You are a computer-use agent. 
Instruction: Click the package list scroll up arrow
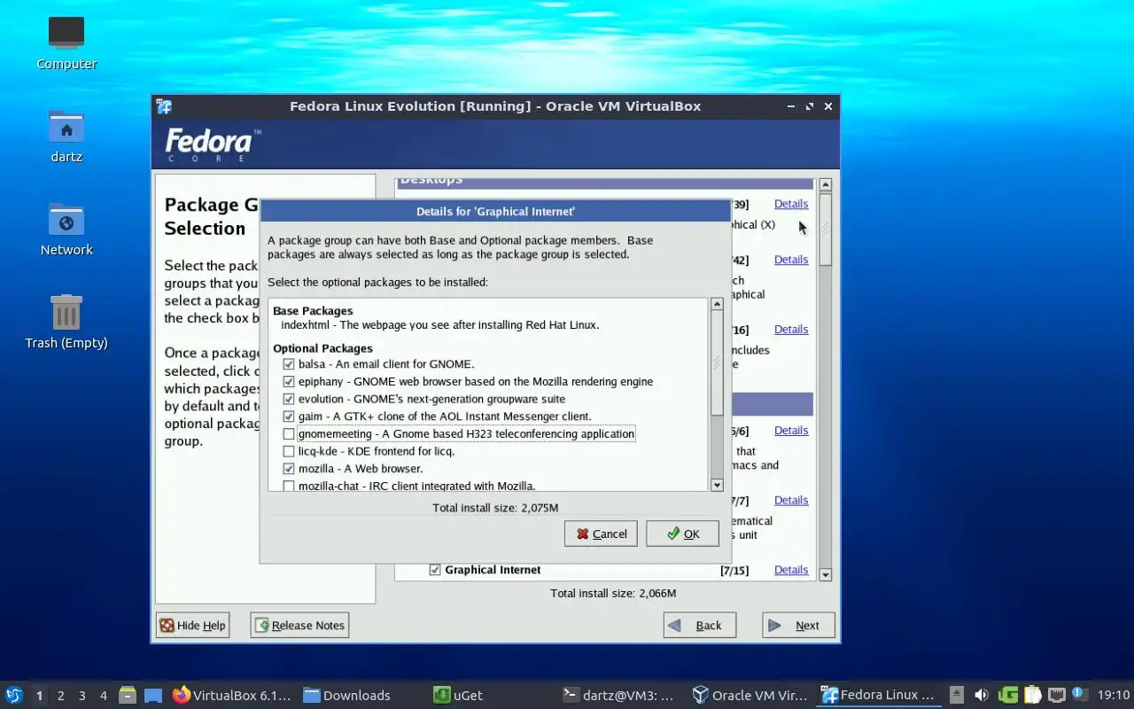click(717, 304)
